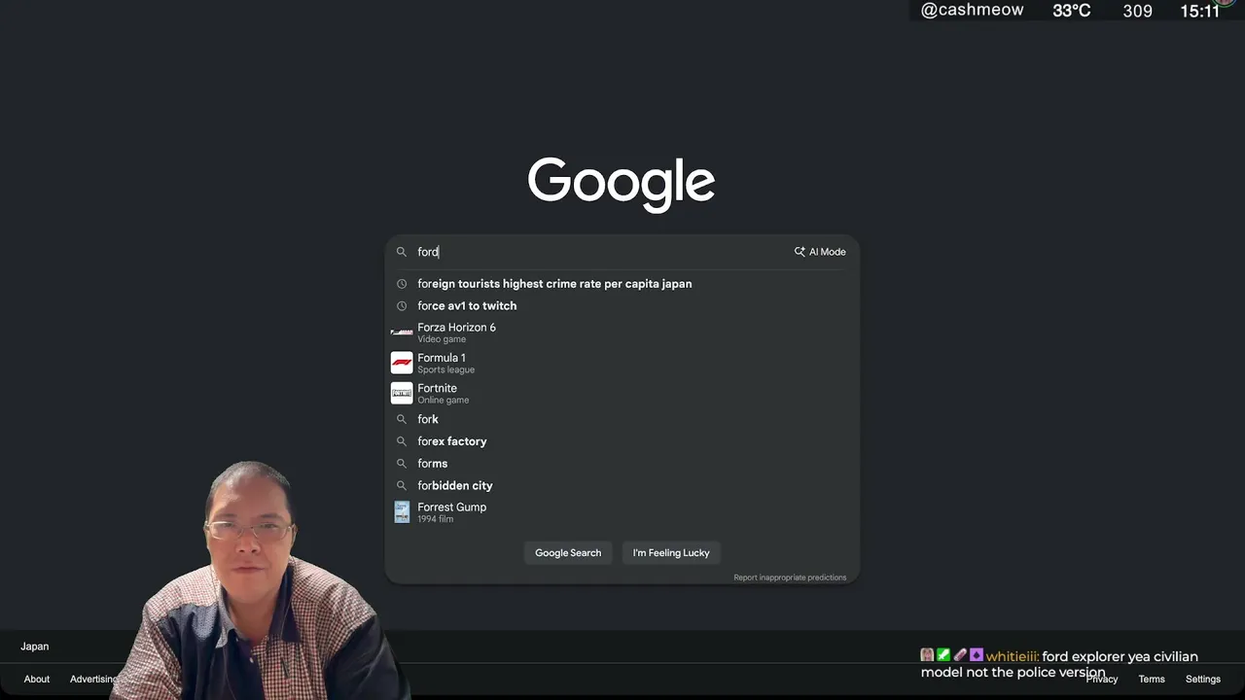Click the magnifier icon inside the search box
This screenshot has height=700, width=1245.
tap(401, 252)
